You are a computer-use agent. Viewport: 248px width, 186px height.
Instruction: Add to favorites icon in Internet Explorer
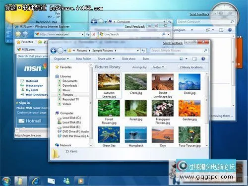pos(40,42)
